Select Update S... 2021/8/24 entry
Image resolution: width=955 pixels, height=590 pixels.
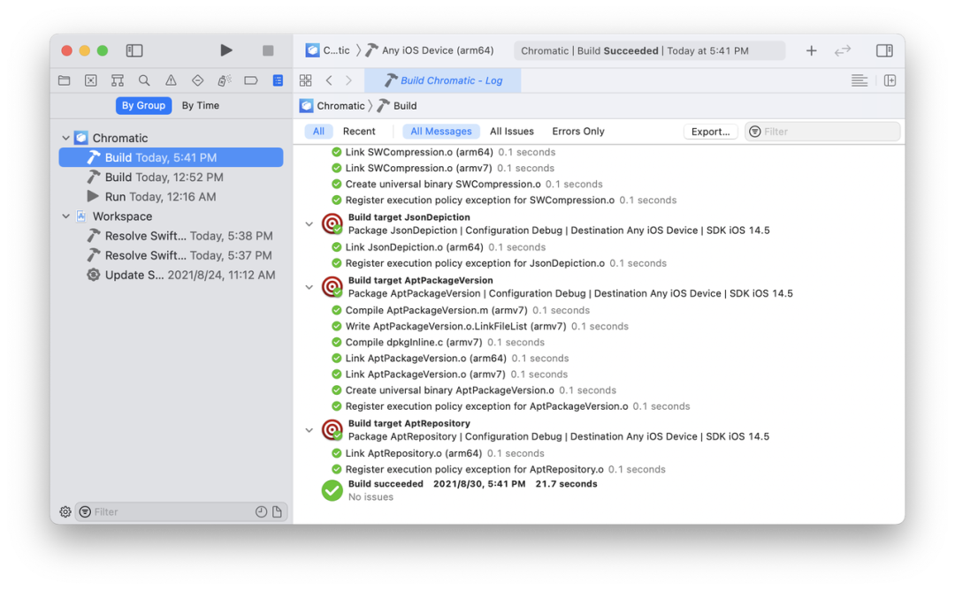[x=171, y=275]
